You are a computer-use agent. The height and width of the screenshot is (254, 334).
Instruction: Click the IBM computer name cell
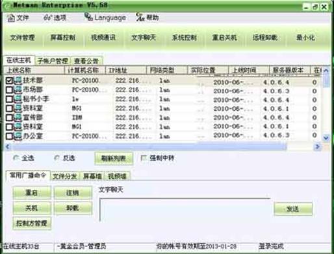pos(77,118)
